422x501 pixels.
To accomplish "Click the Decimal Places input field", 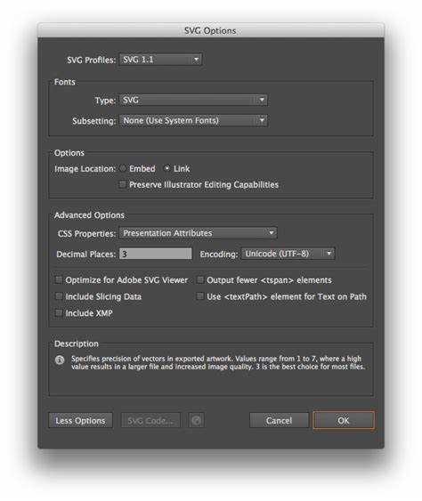I will point(156,254).
